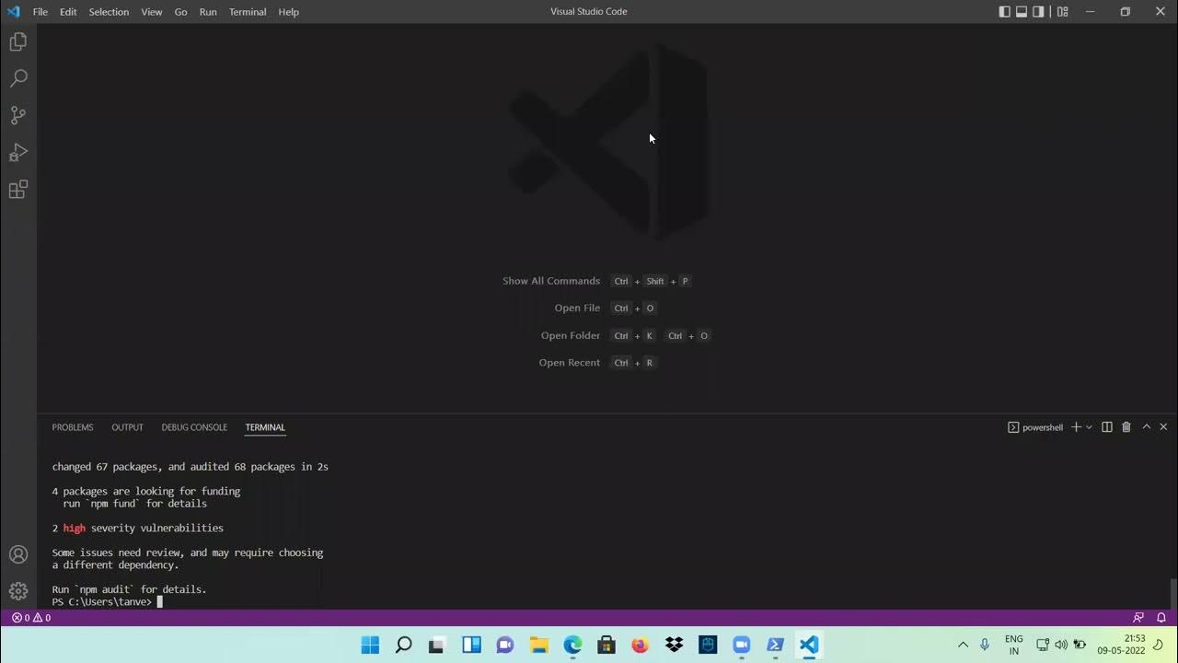Kill terminal with trash icon
Screen dimensions: 1178x663
pyautogui.click(x=1126, y=427)
